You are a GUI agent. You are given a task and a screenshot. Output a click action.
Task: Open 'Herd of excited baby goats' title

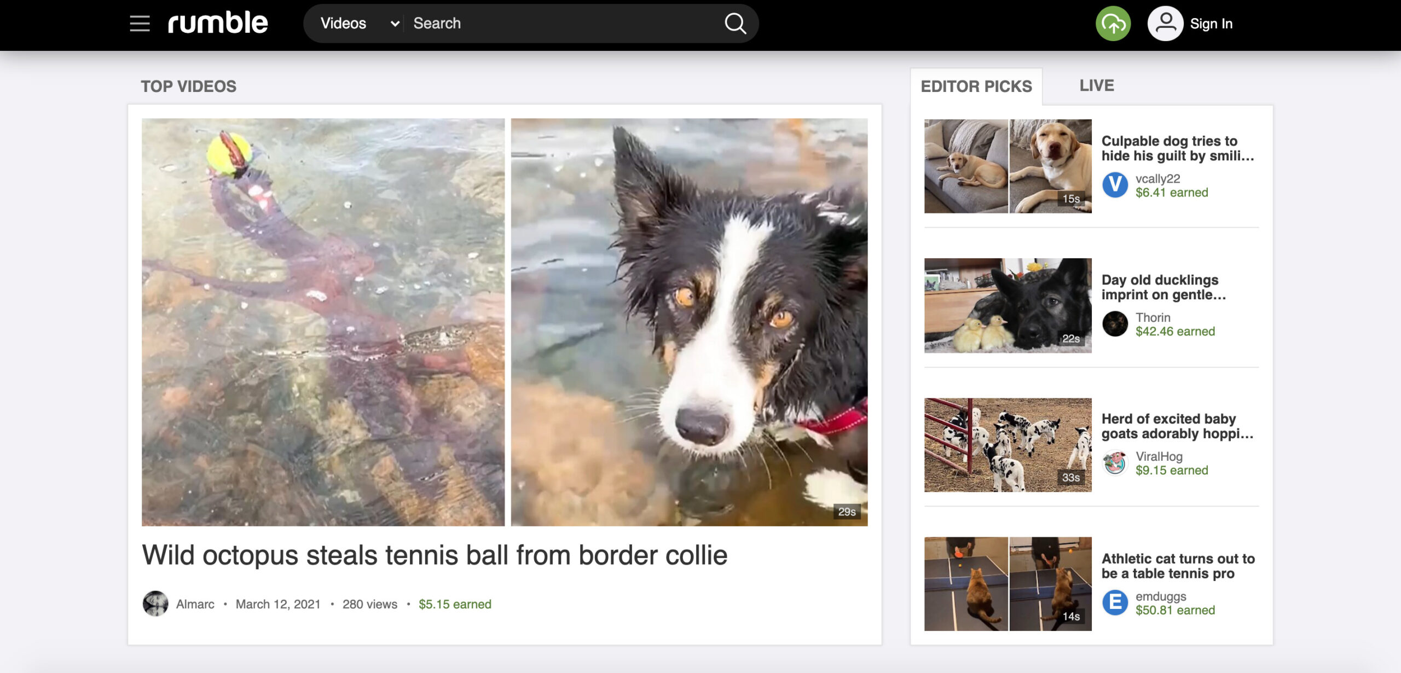click(1177, 426)
